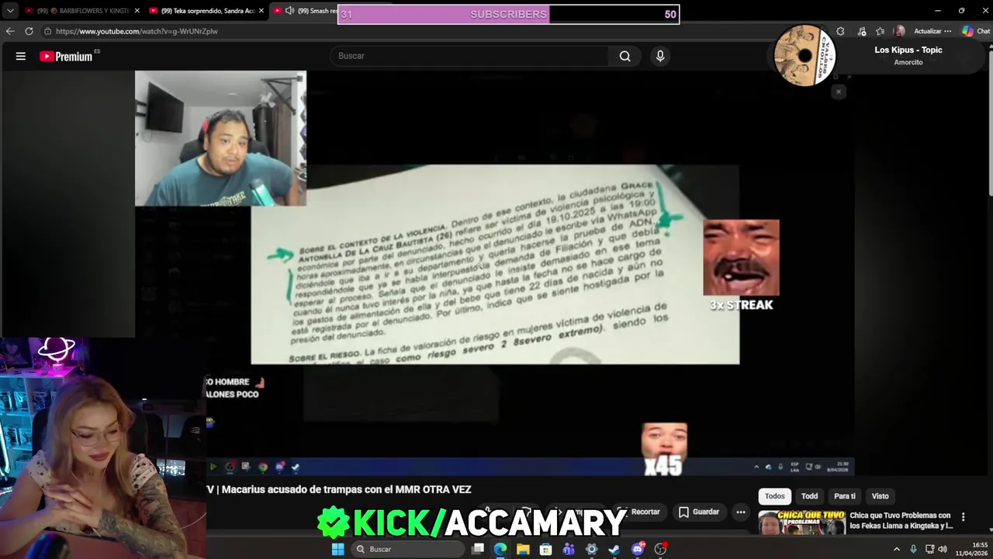Switch to Teka sorprendido, Sandra tab
This screenshot has height=559, width=993.
pyautogui.click(x=207, y=11)
